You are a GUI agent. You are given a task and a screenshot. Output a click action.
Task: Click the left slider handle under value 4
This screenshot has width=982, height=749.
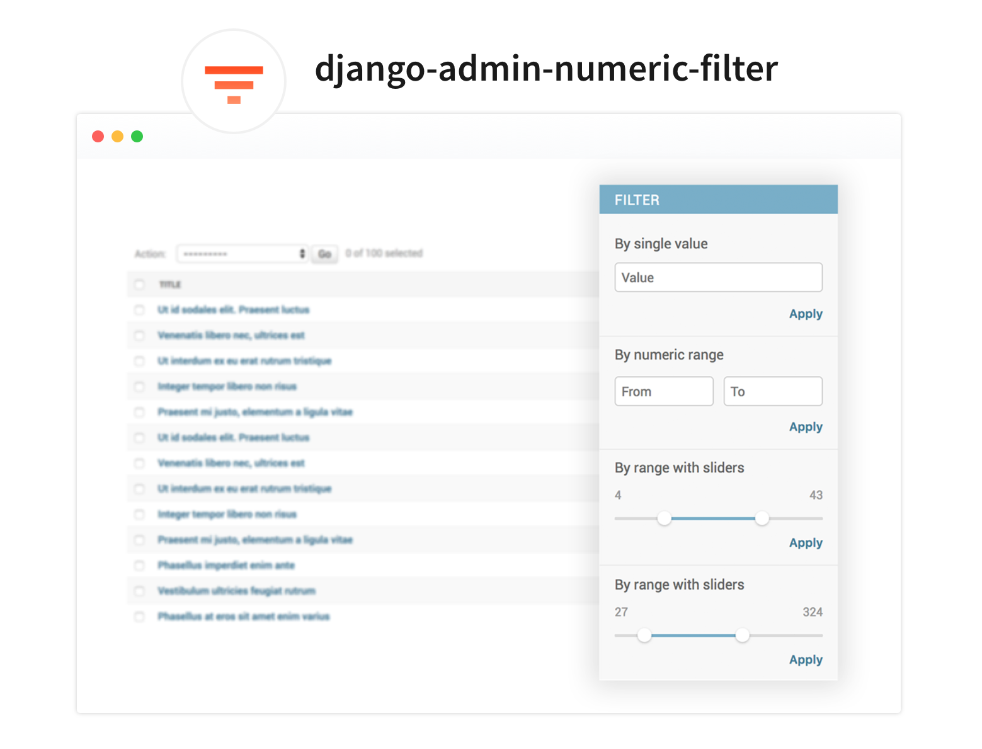664,518
